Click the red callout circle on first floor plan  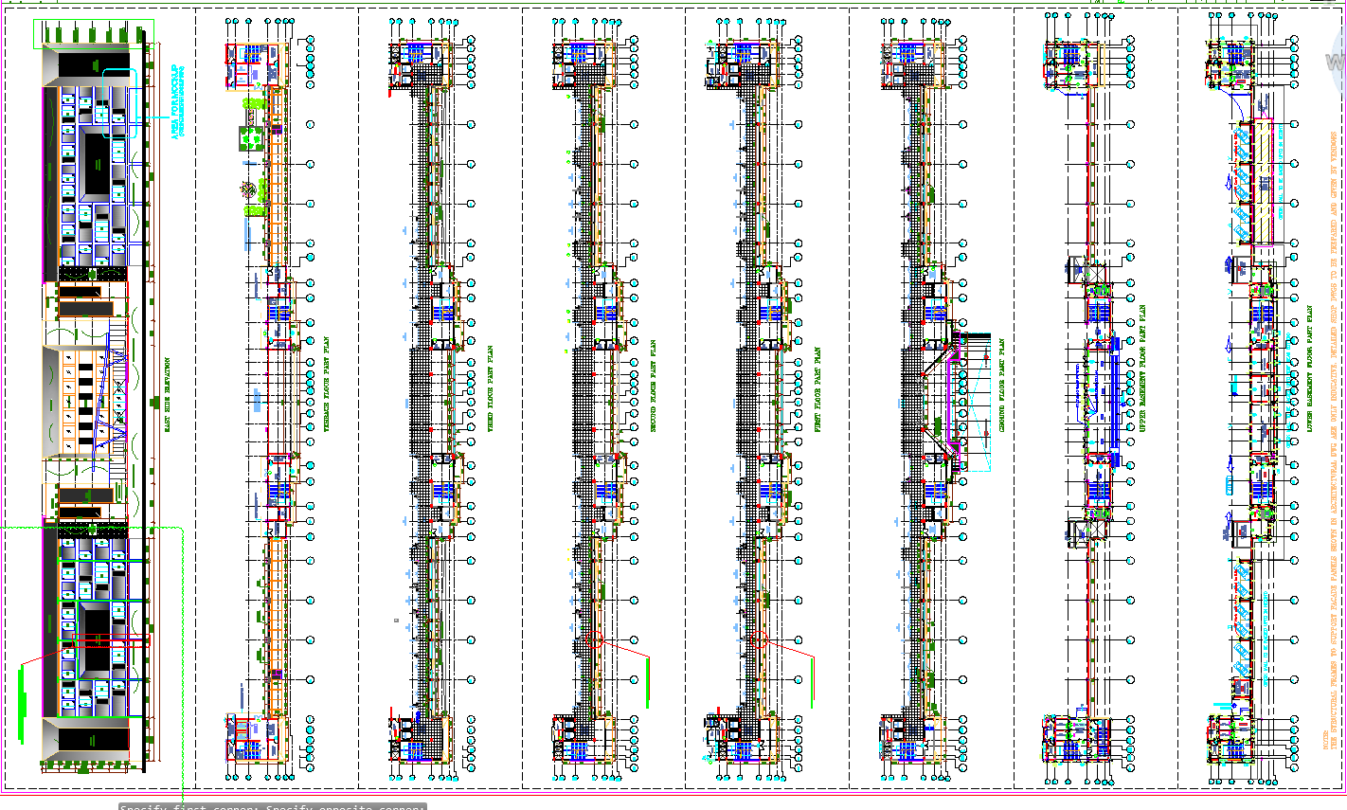[759, 639]
